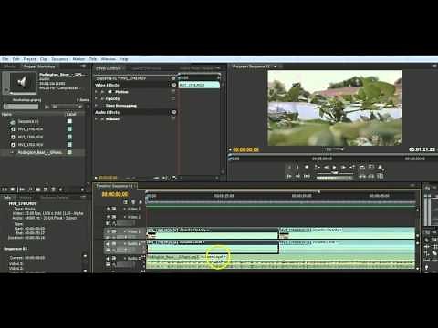Open the Sequence menu
438x328 pixels.
pyautogui.click(x=59, y=59)
